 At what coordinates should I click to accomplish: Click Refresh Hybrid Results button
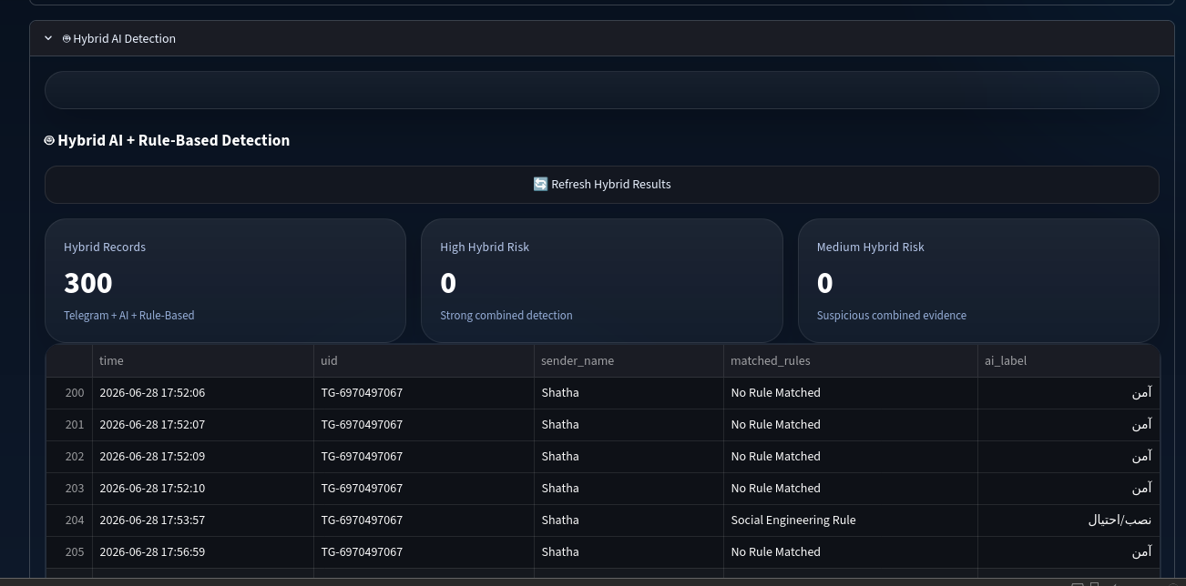pos(601,185)
